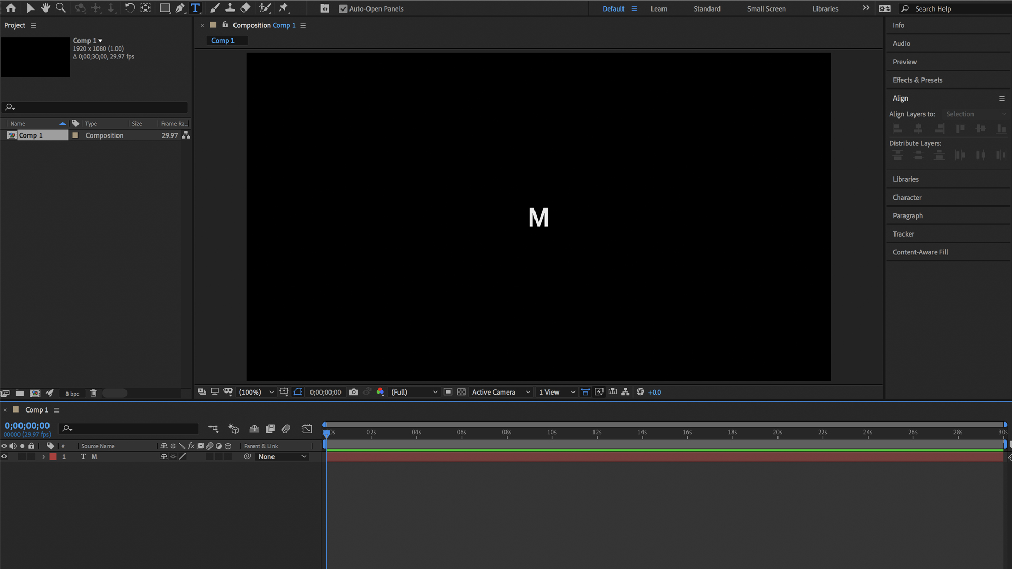This screenshot has height=569, width=1012.
Task: Select the Zoom tool
Action: pos(61,8)
